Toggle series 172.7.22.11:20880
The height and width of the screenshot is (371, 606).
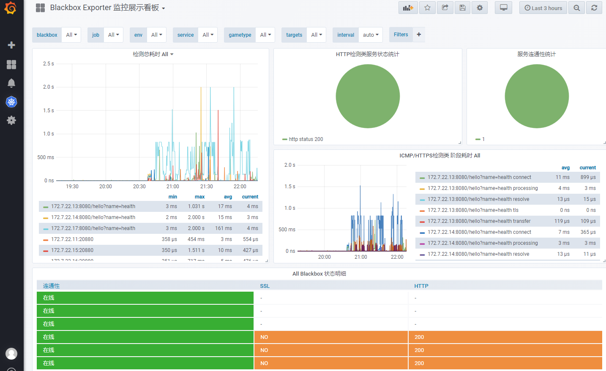click(x=72, y=239)
